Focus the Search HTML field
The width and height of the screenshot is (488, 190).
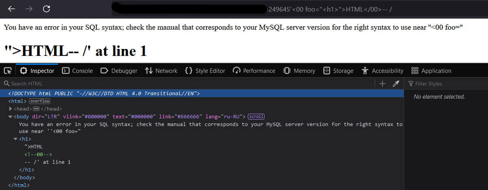click(187, 84)
